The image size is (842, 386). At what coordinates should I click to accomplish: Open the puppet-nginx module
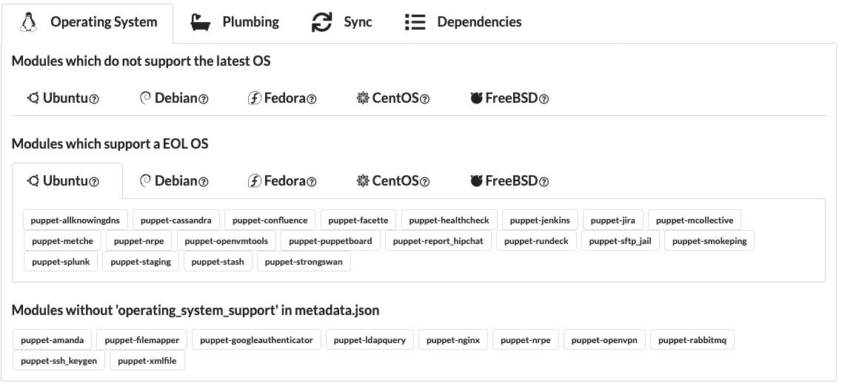(453, 340)
